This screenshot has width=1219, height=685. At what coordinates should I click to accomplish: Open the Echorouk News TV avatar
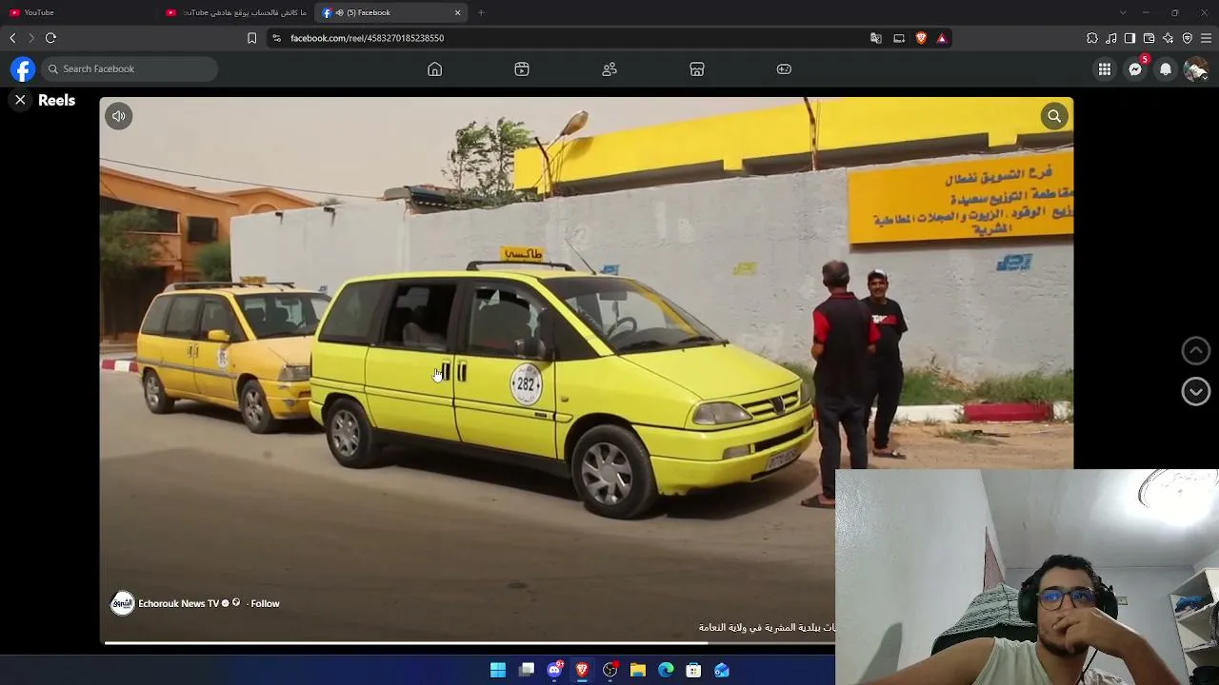pyautogui.click(x=123, y=603)
